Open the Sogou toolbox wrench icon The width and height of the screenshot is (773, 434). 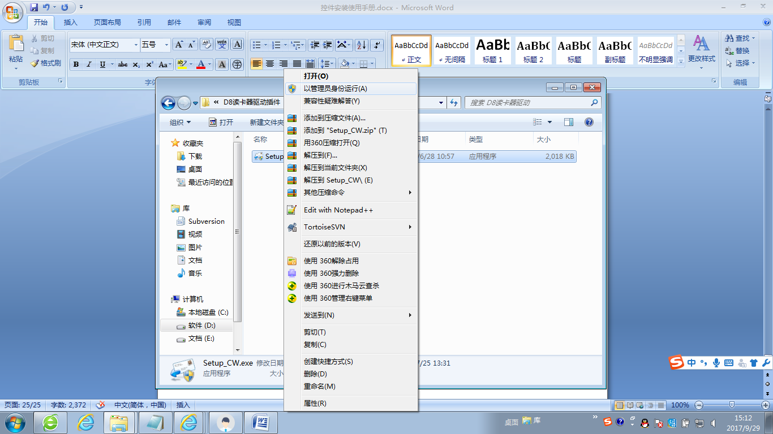tap(766, 363)
